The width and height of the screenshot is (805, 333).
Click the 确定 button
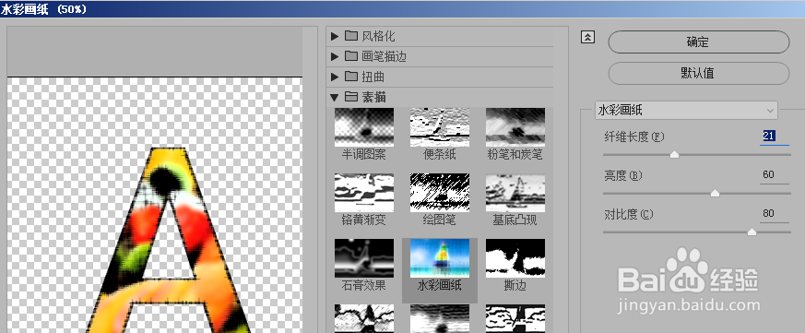coord(698,42)
